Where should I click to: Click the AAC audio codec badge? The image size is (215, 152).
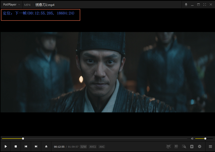102,147
